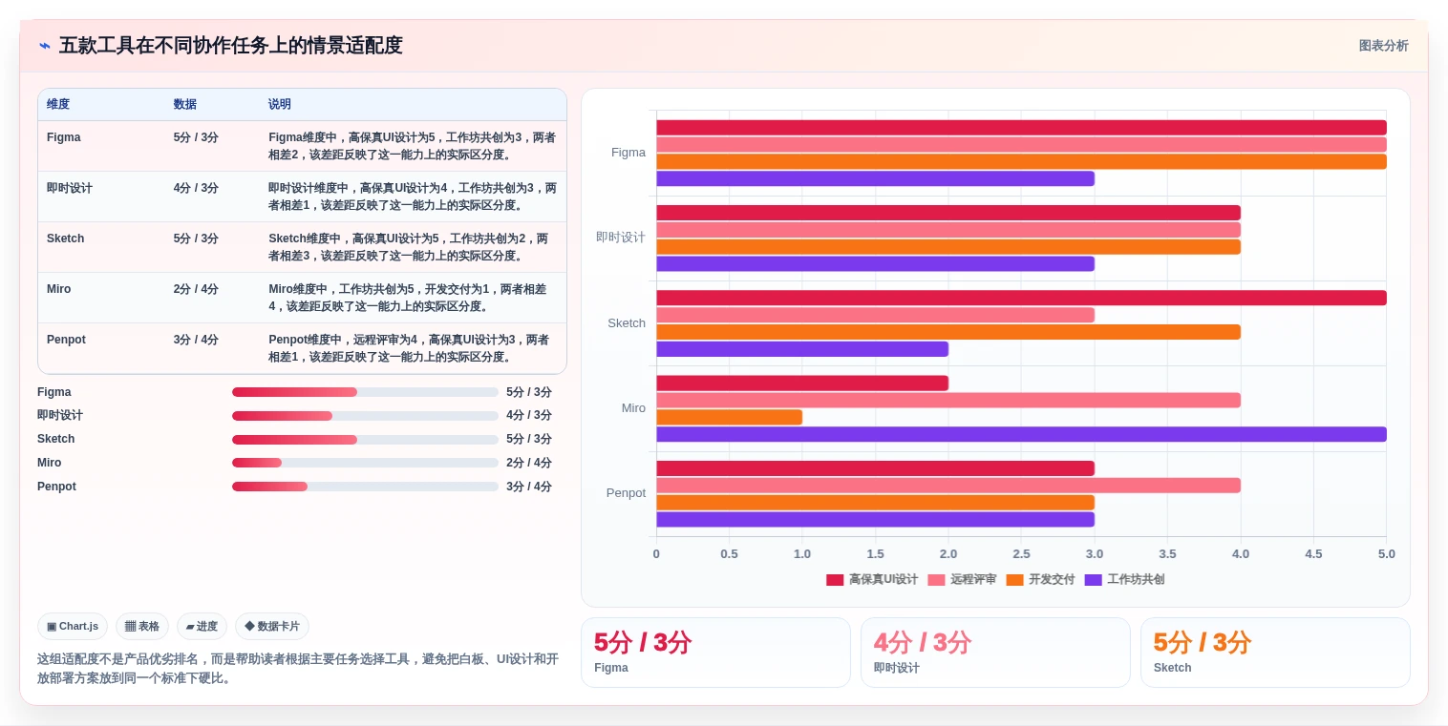Toggle the 远程评审 legend item
Image resolution: width=1448 pixels, height=726 pixels.
(x=962, y=579)
